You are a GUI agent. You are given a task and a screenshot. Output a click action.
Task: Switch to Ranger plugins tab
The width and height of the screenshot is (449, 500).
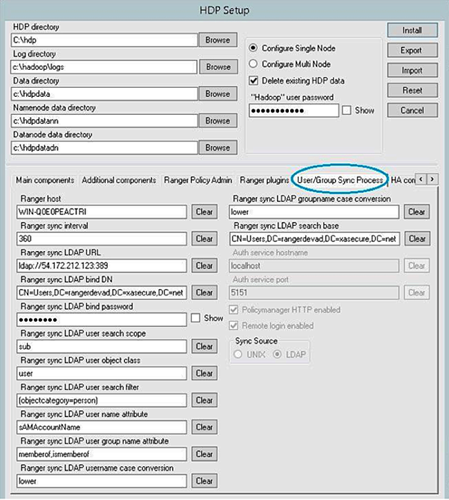(x=264, y=180)
